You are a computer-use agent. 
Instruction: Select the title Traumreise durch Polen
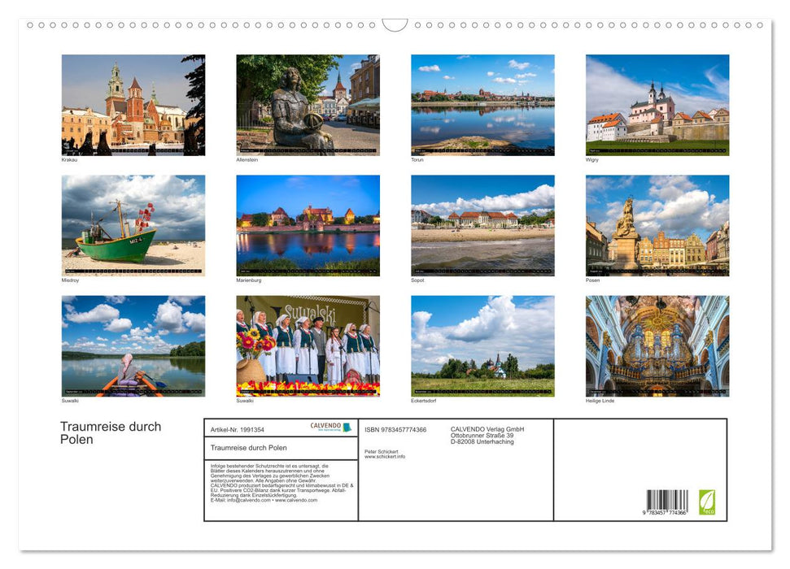pyautogui.click(x=110, y=432)
